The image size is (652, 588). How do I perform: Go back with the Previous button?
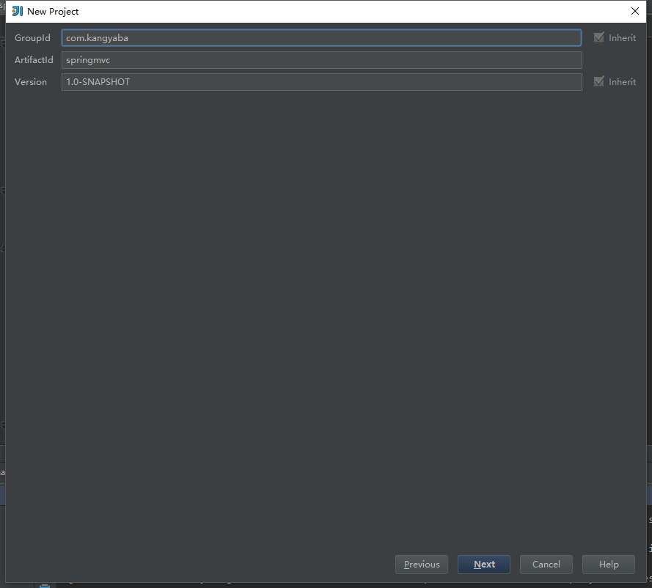pos(422,565)
